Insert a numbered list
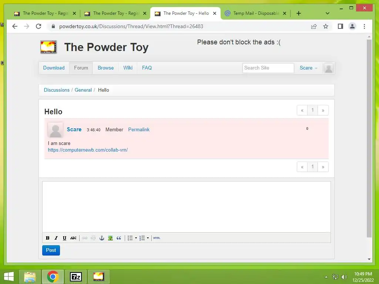This screenshot has height=284, width=379. pos(142,238)
